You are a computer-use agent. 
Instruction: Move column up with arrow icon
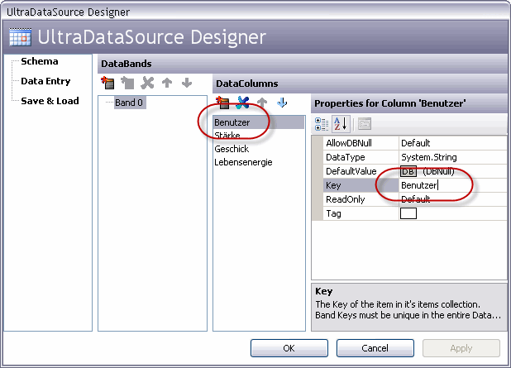point(262,103)
